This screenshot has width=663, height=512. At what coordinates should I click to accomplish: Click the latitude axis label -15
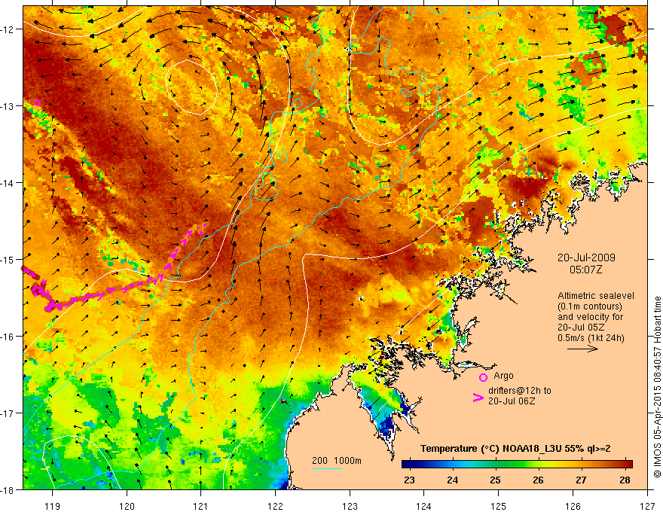[x=8, y=259]
